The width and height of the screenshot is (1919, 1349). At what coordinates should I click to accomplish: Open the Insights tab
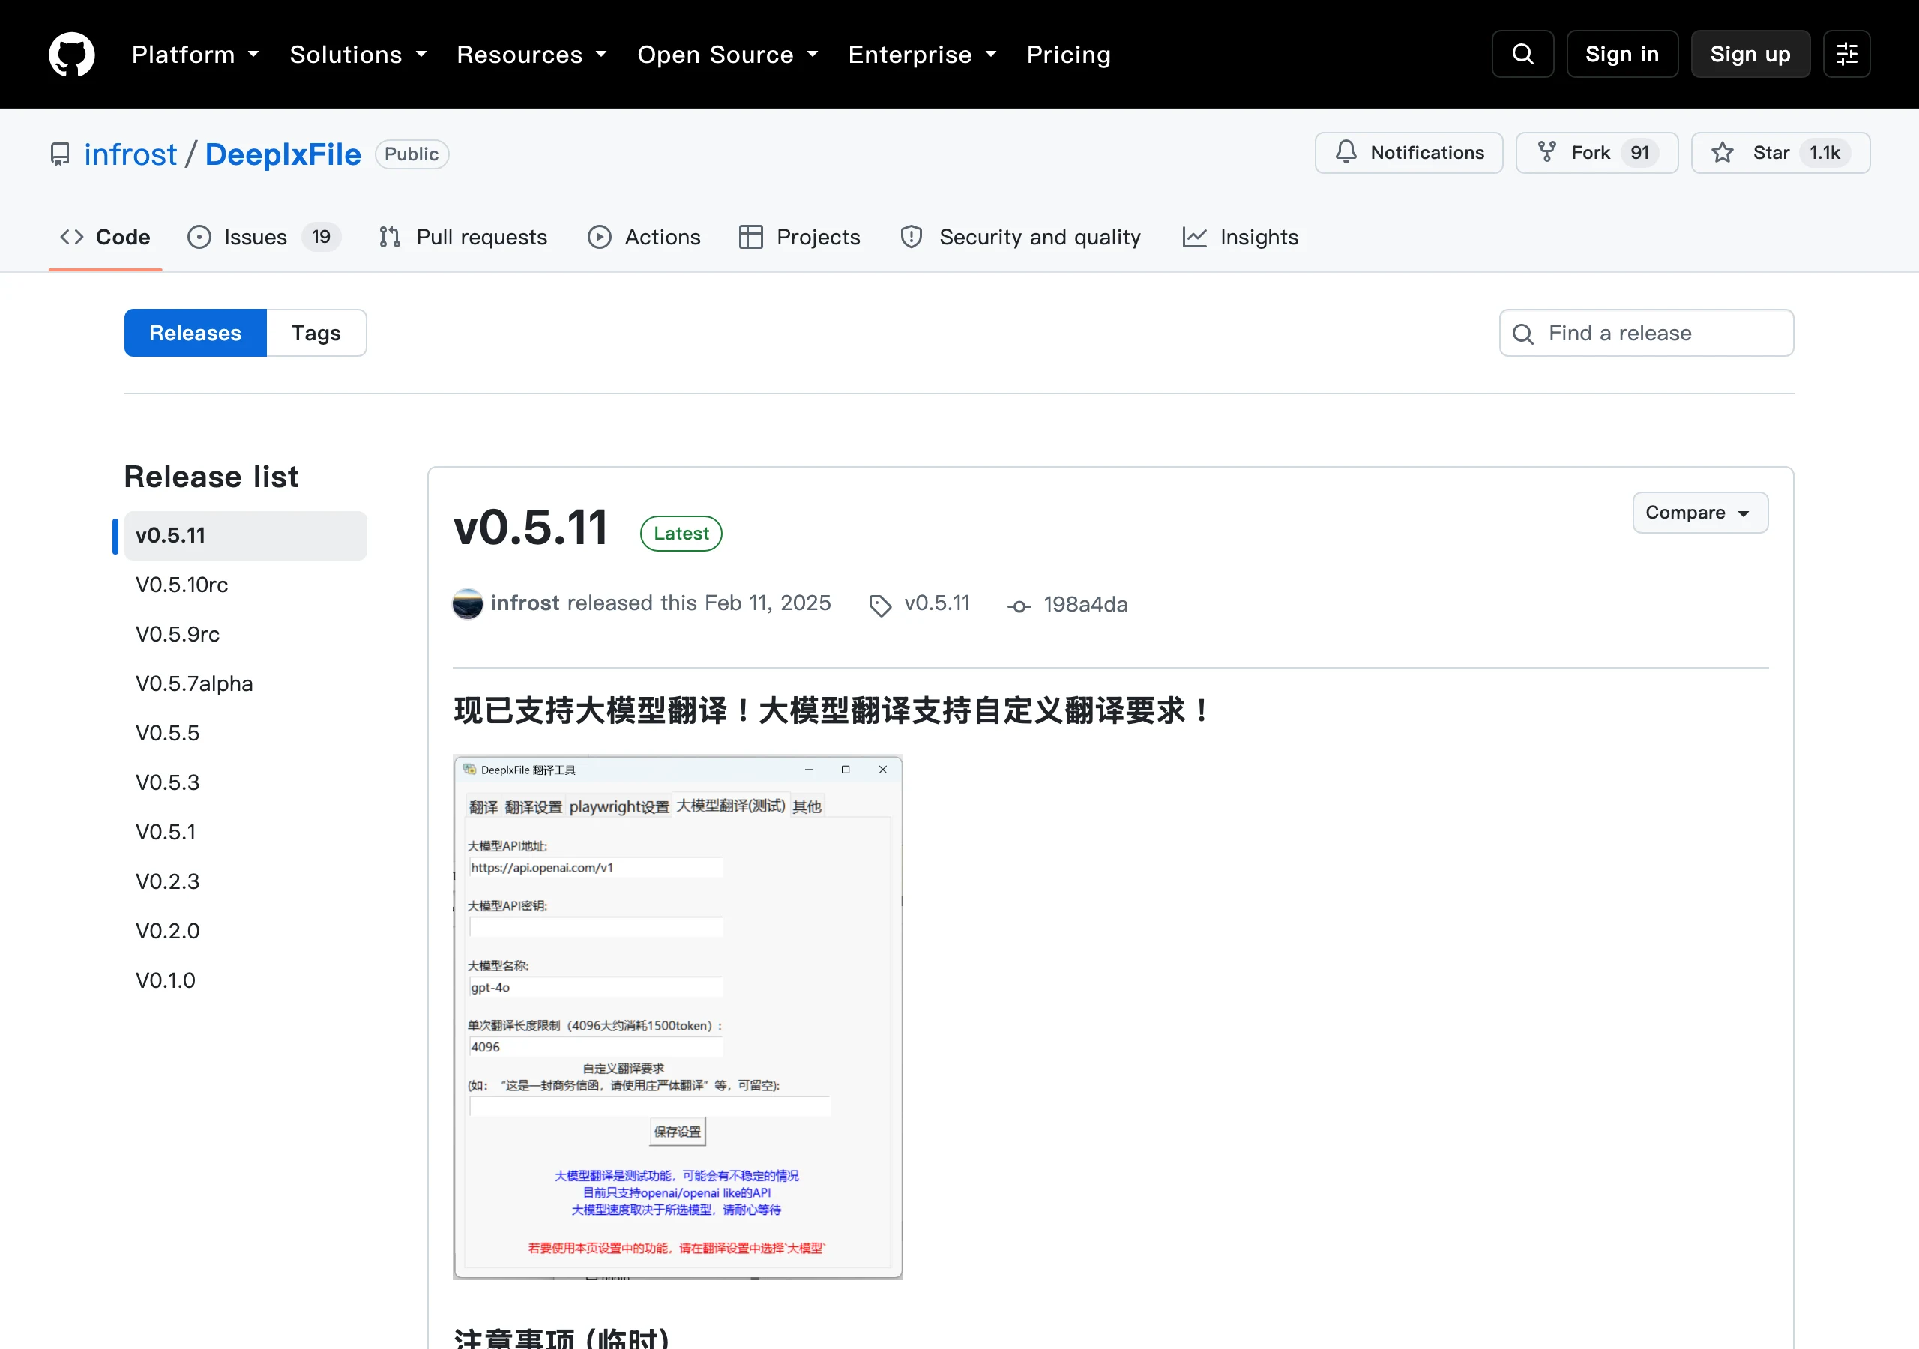(x=1241, y=238)
